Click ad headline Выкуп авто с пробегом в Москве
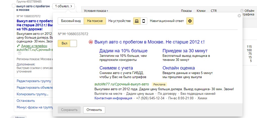 149,42
